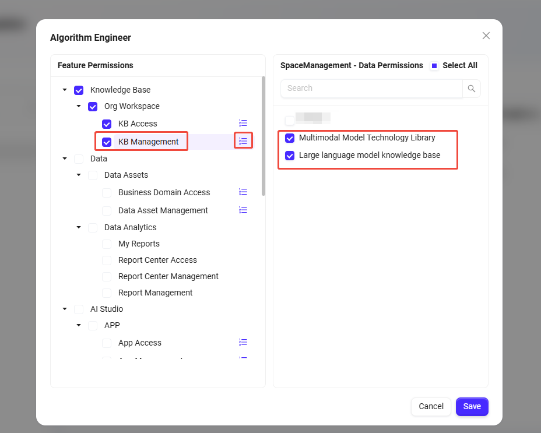Click the data permissions Search field

tap(371, 89)
